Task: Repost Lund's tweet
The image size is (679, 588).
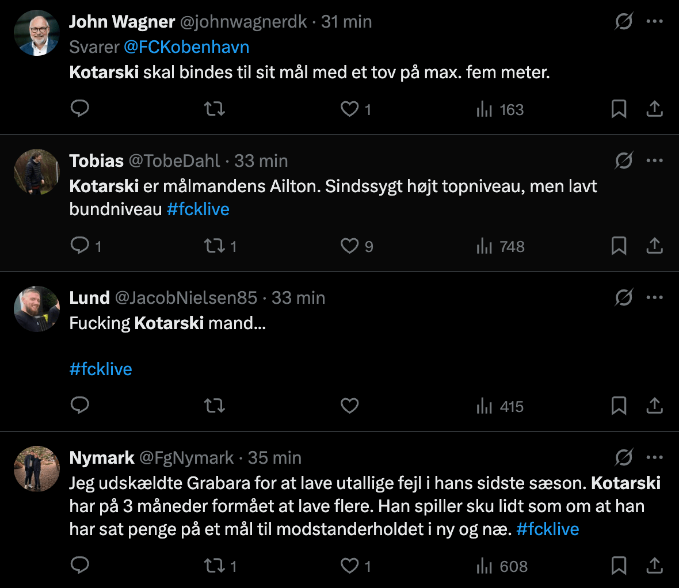Action: coord(215,406)
